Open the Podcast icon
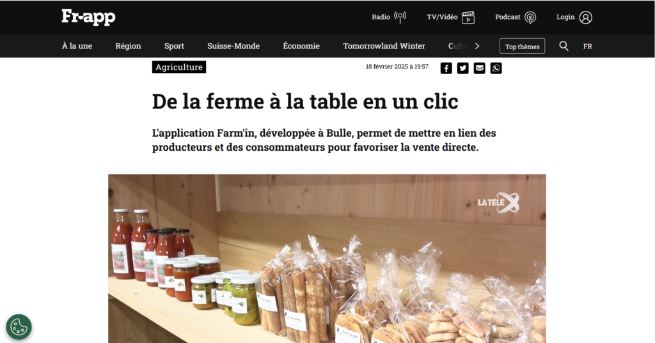Screen dimensions: 655x343 point(530,17)
